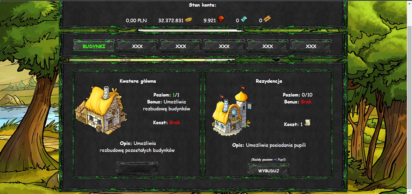Click the scroll icon beside Koszt: 1

[x=307, y=123]
